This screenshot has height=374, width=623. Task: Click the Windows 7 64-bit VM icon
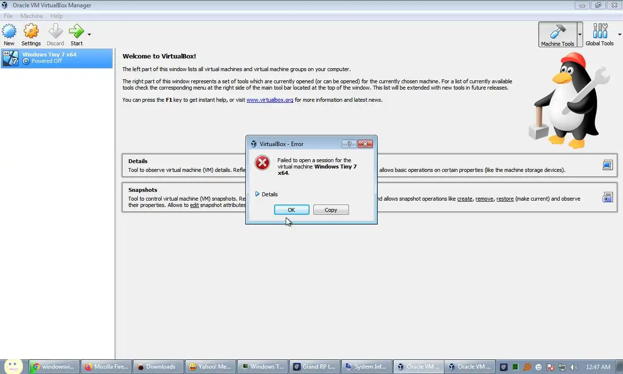click(x=11, y=58)
